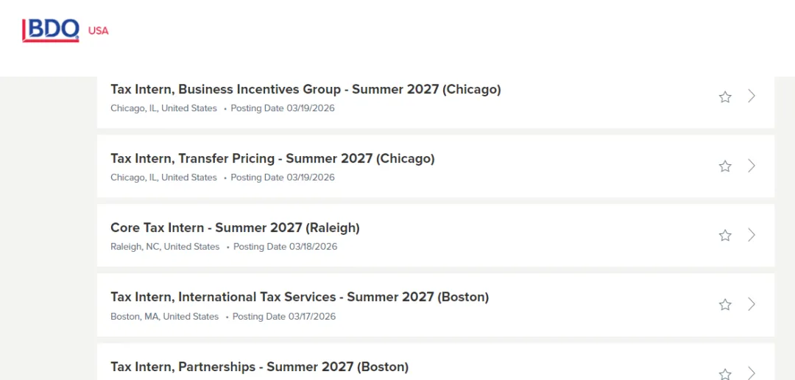Expand Business Incentives Group job with chevron
795x380 pixels.
752,96
